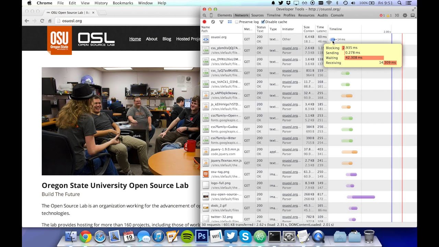Click the DevTools search magnifier icon
Screen dimensions: 439x247
(204, 15)
